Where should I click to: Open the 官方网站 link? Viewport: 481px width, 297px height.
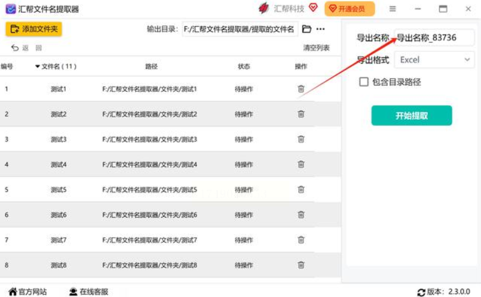[x=27, y=292]
